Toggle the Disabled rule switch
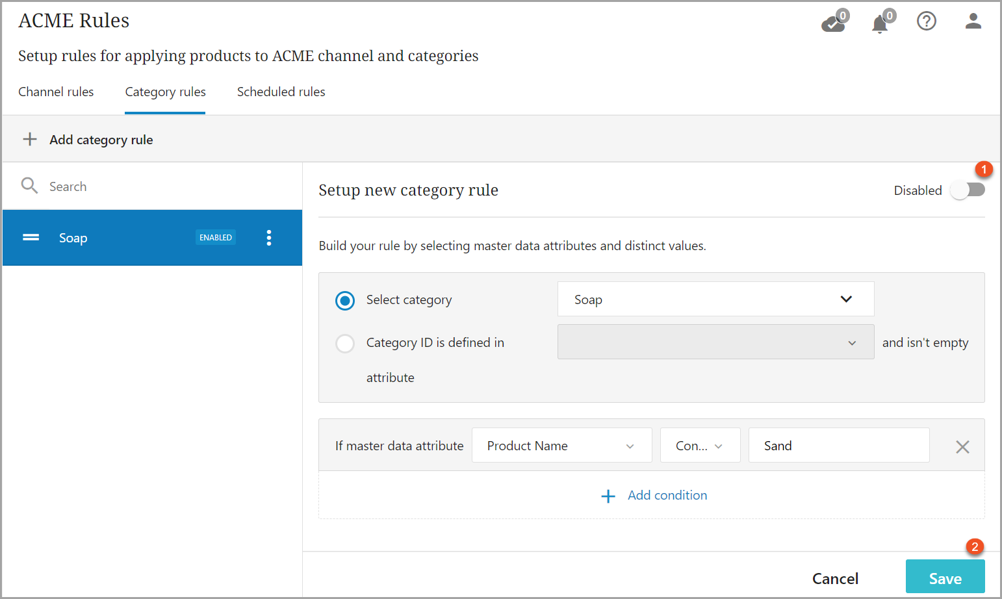Viewport: 1002px width, 599px height. coord(967,190)
